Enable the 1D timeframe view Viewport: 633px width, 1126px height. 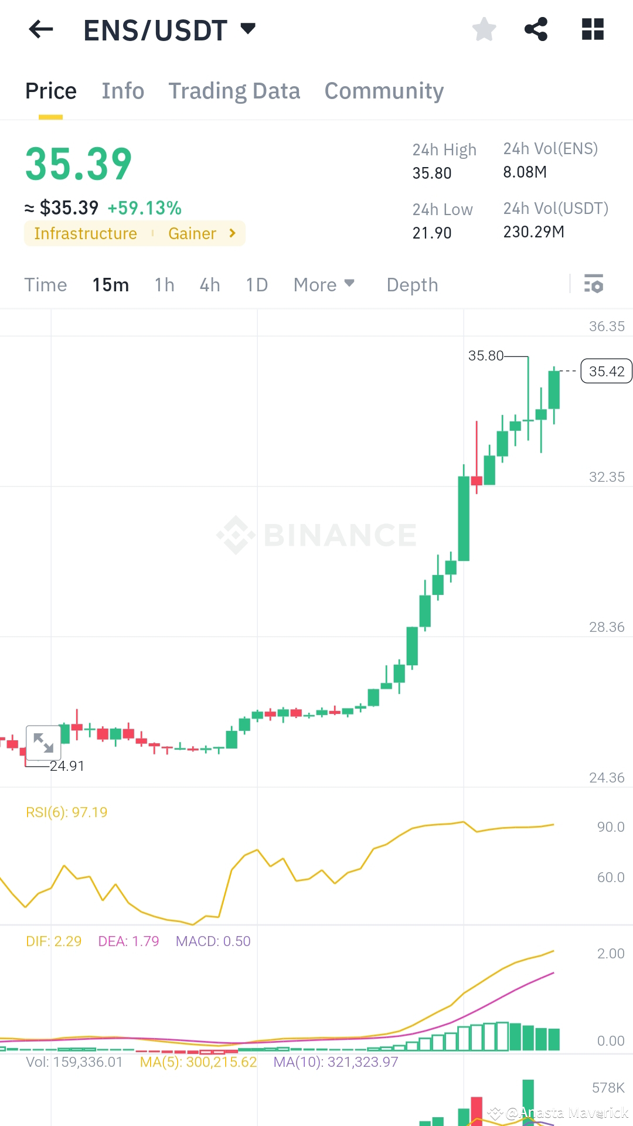(x=256, y=285)
